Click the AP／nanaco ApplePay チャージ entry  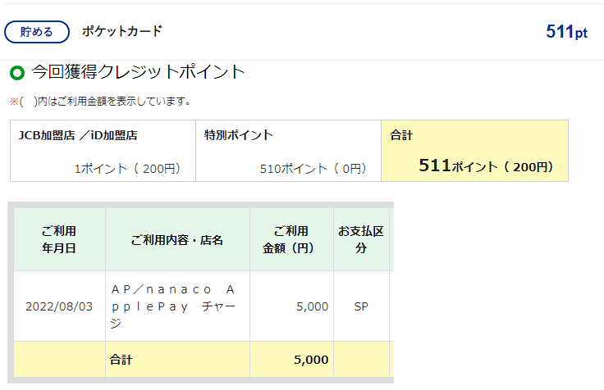pyautogui.click(x=174, y=306)
